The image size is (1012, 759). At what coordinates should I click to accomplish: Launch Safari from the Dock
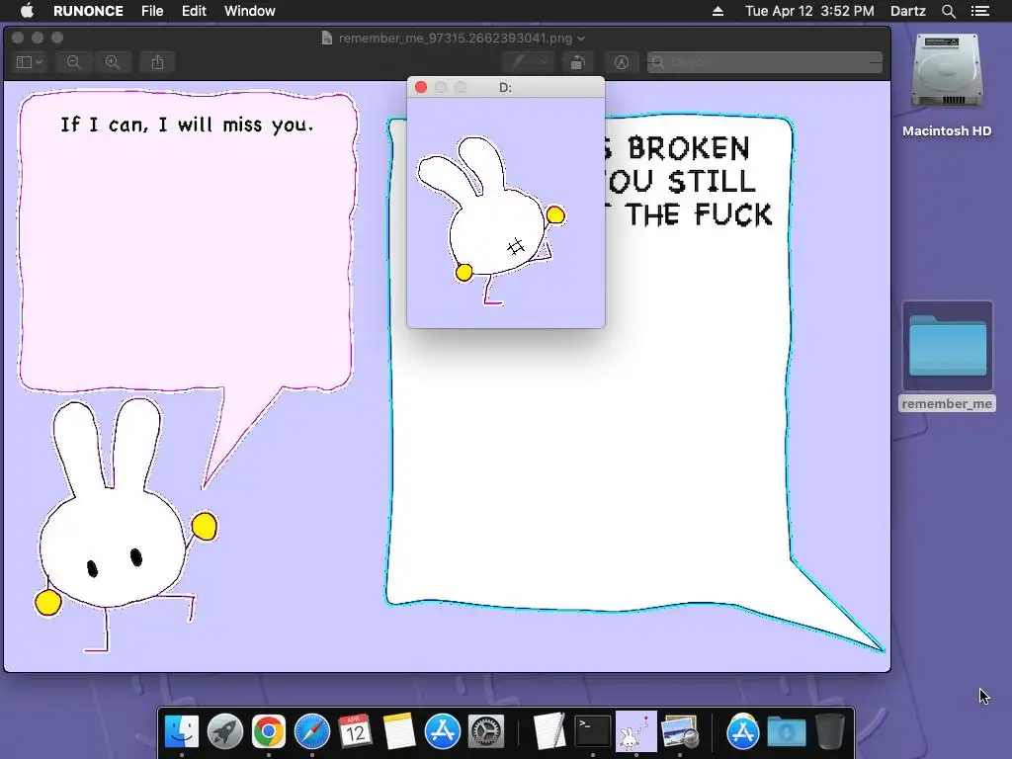point(311,732)
